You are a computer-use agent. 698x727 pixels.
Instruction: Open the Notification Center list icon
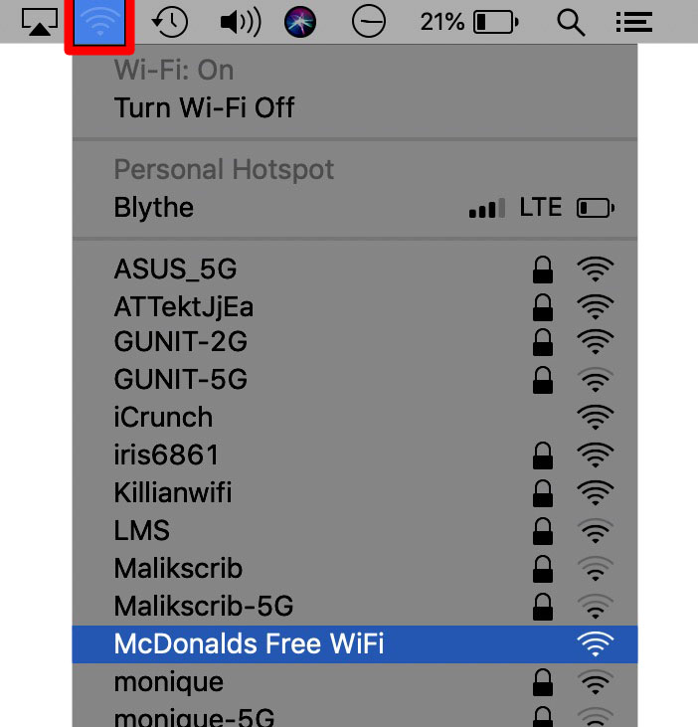(x=634, y=22)
